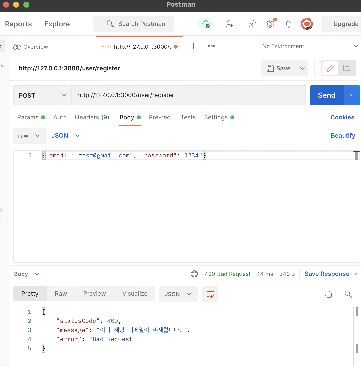Open the Pre-req. tab

[x=161, y=117]
